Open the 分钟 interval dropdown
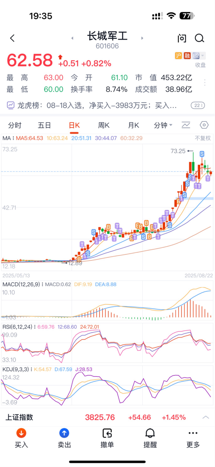Viewport: 215px width, 467px height. pos(163,125)
